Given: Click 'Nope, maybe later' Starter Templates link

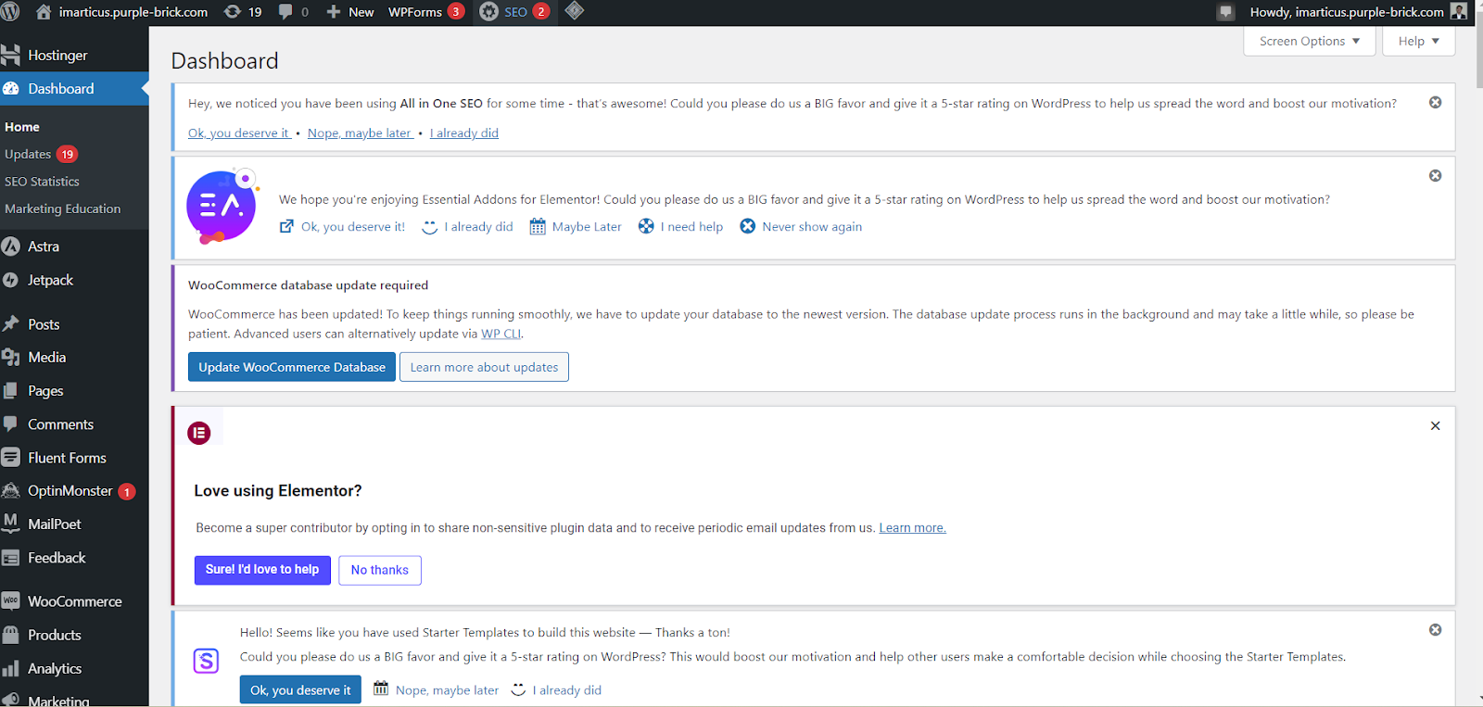Looking at the screenshot, I should pos(437,690).
